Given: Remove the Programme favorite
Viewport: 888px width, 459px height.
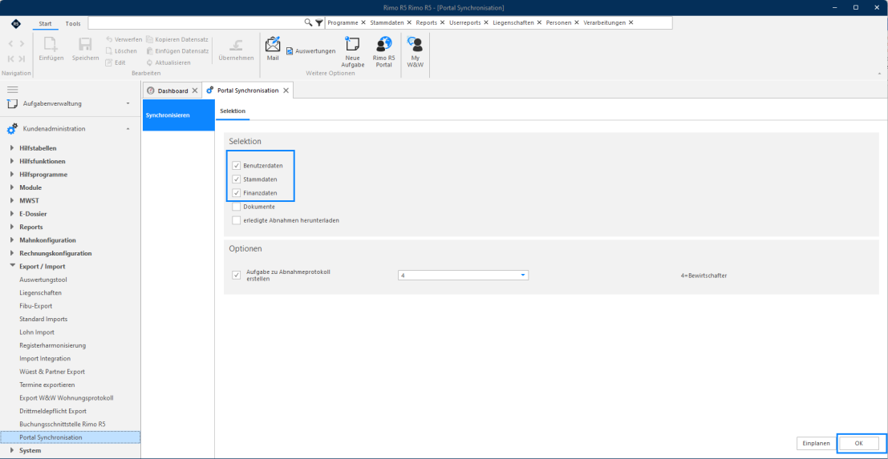Looking at the screenshot, I should (x=363, y=22).
